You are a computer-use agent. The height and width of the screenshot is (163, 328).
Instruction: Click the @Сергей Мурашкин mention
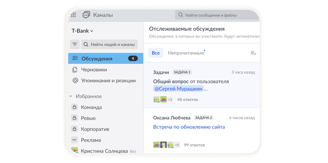click(178, 89)
